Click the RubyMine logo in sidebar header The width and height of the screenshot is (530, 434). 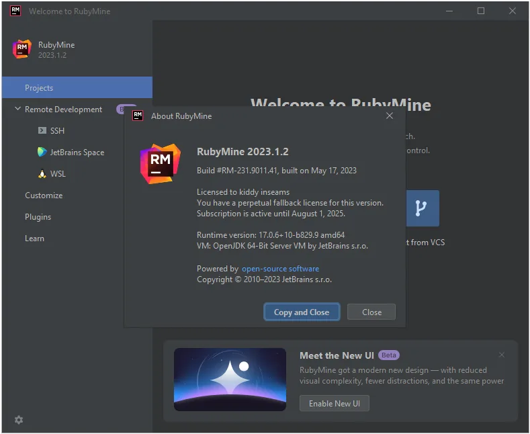22,49
